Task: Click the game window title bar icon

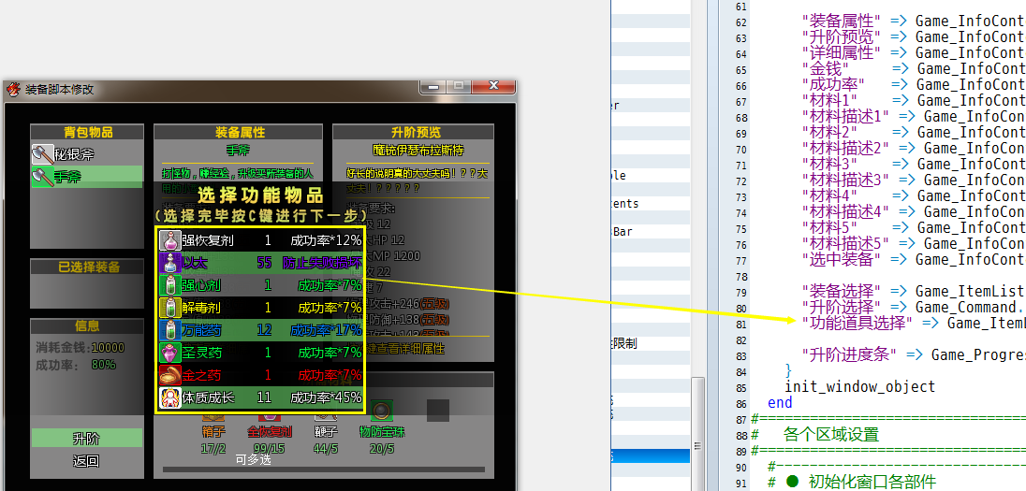Action: [13, 90]
